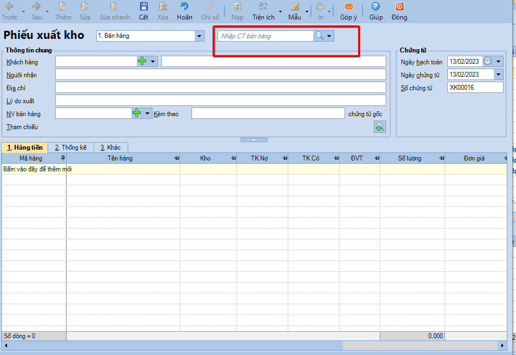The width and height of the screenshot is (516, 355).
Task: Click the Số chứng từ field XK00016
Action: coord(475,88)
